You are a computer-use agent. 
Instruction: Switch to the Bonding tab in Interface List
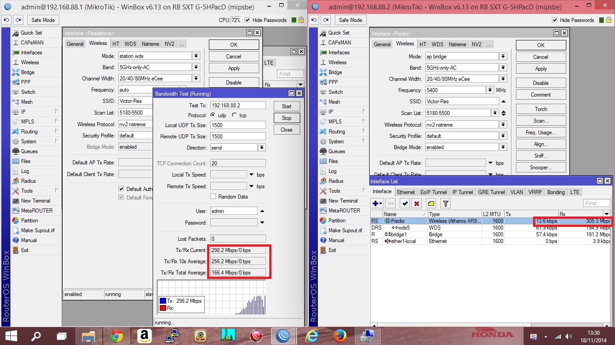556,192
